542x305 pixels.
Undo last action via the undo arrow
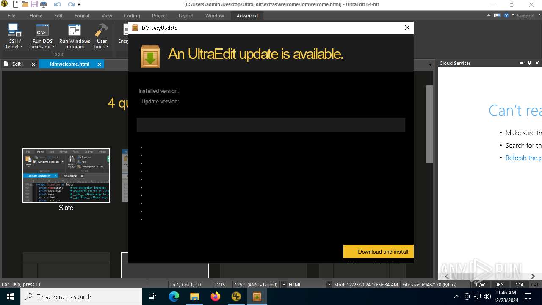click(58, 5)
